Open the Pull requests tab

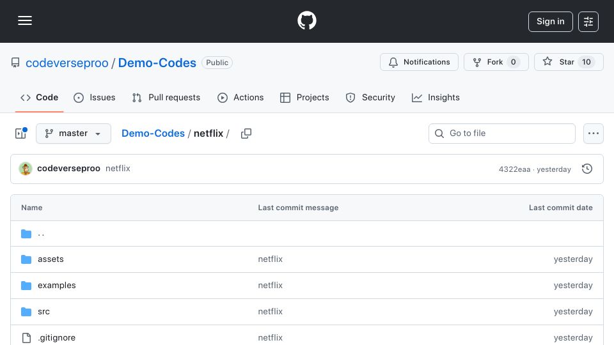point(166,97)
